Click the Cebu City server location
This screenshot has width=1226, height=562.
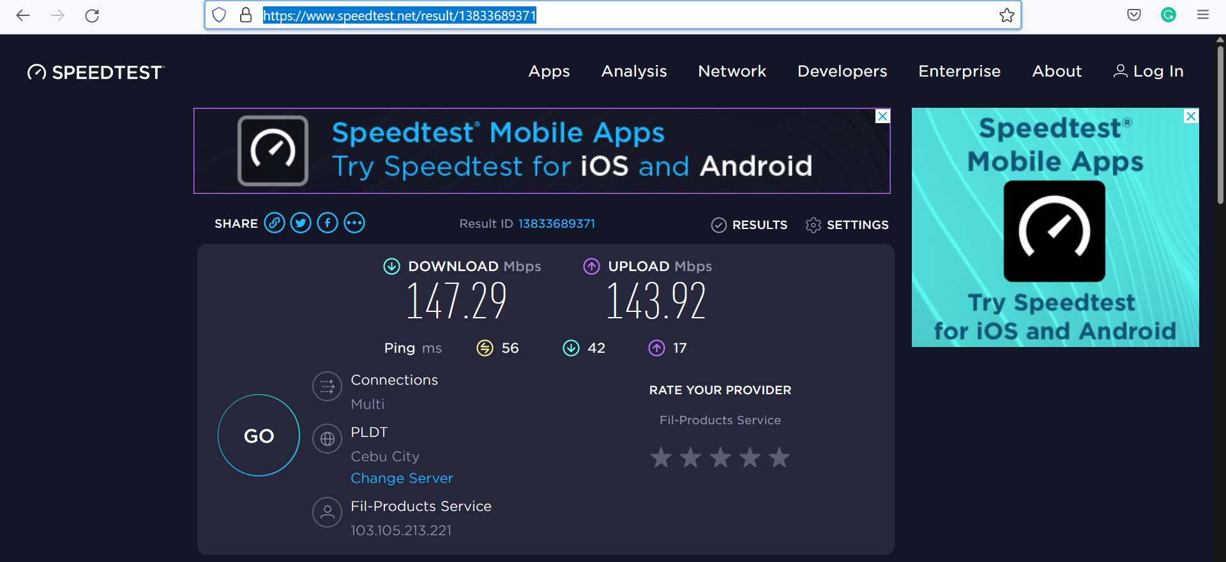[385, 457]
